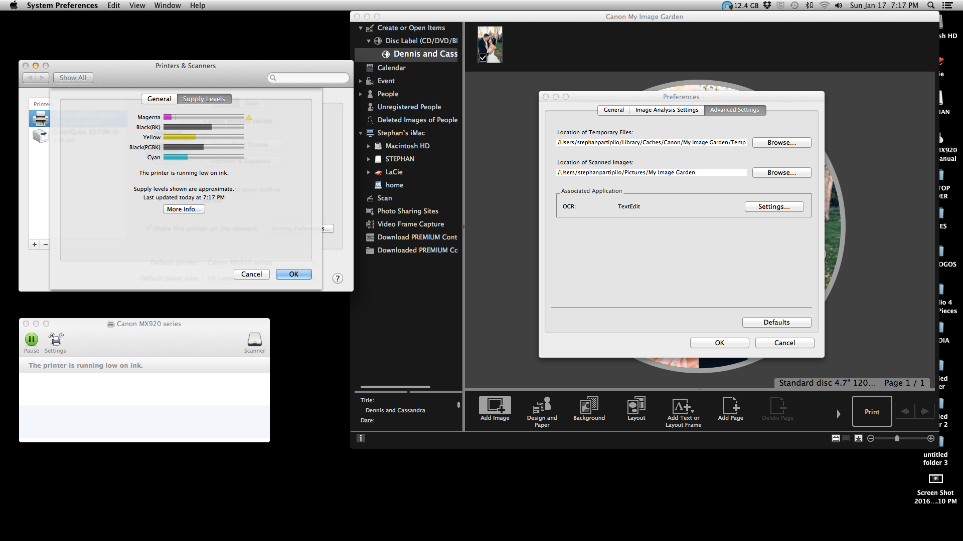Click the Pause playback control icon
The width and height of the screenshot is (963, 541).
tap(31, 339)
